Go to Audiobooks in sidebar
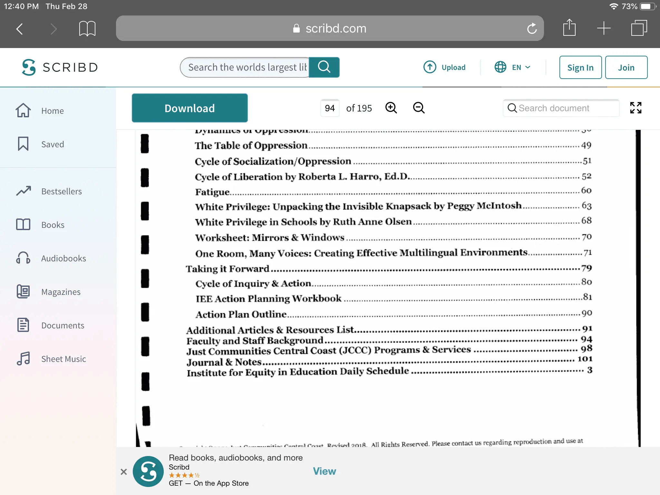 coord(63,258)
